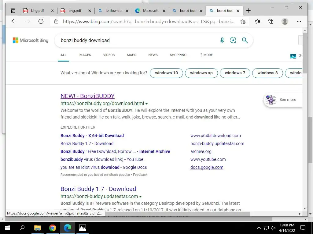Open bonzibuddy virus YouTube link
Image resolution: width=313 pixels, height=234 pixels.
(x=102, y=159)
